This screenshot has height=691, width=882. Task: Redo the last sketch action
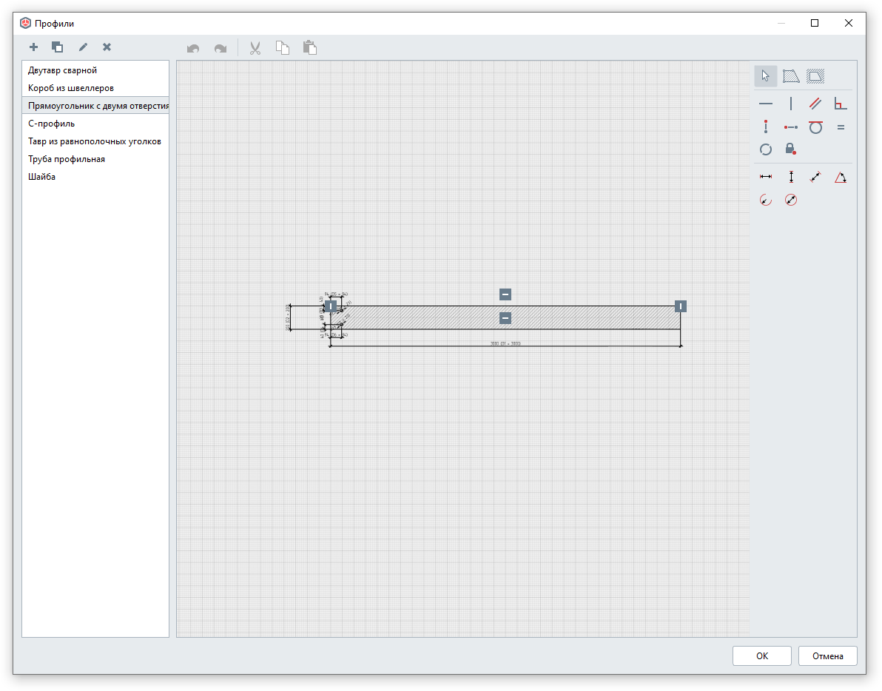tap(220, 48)
